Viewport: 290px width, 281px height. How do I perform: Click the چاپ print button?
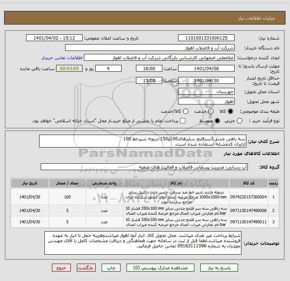111,268
